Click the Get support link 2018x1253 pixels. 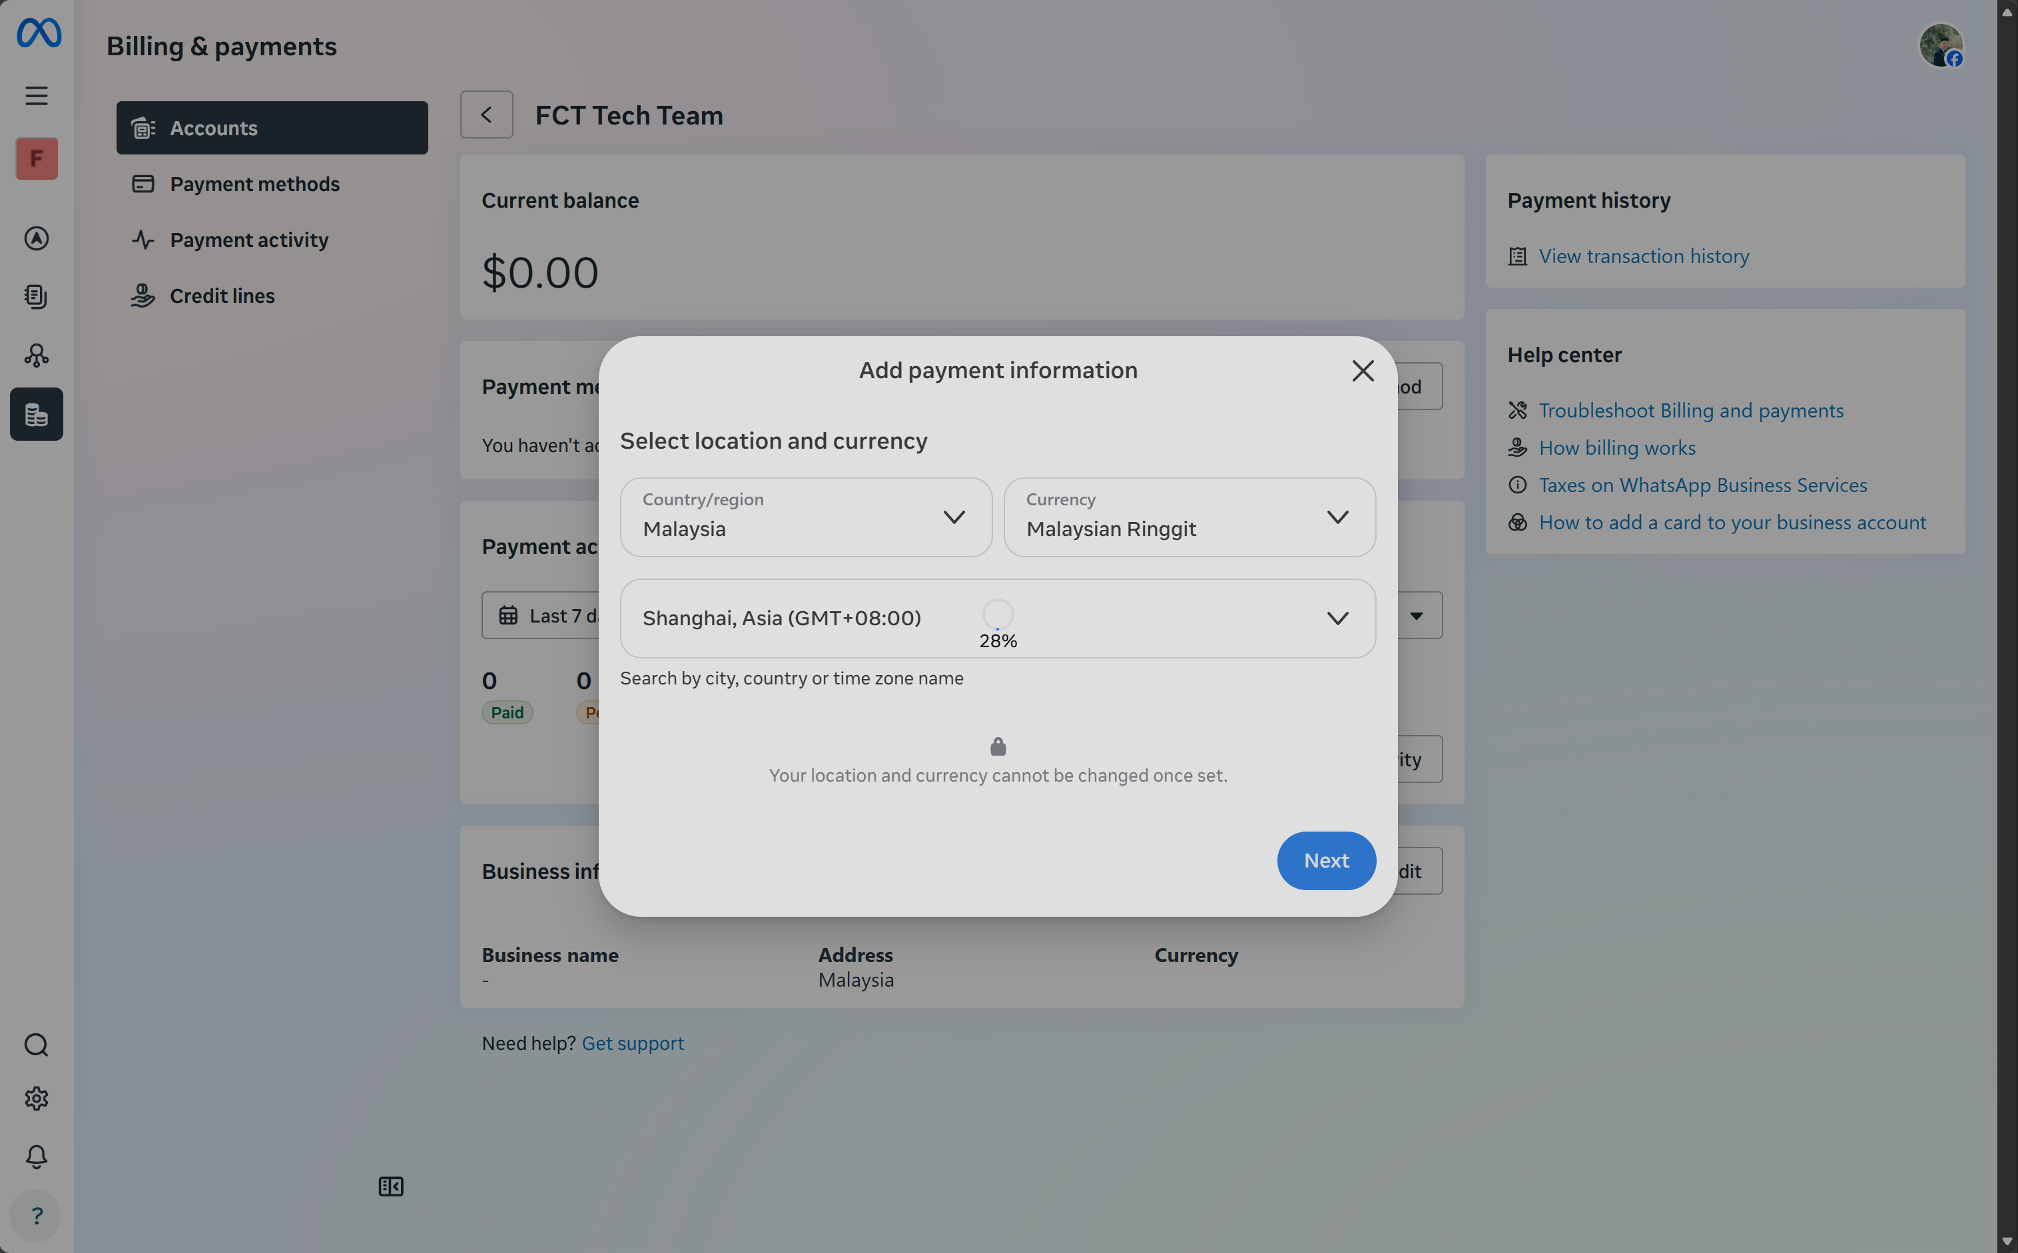(633, 1043)
